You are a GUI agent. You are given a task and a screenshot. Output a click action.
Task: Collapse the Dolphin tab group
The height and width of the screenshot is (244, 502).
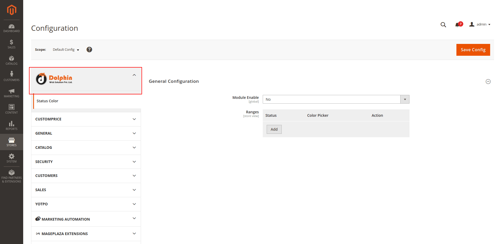pyautogui.click(x=134, y=75)
